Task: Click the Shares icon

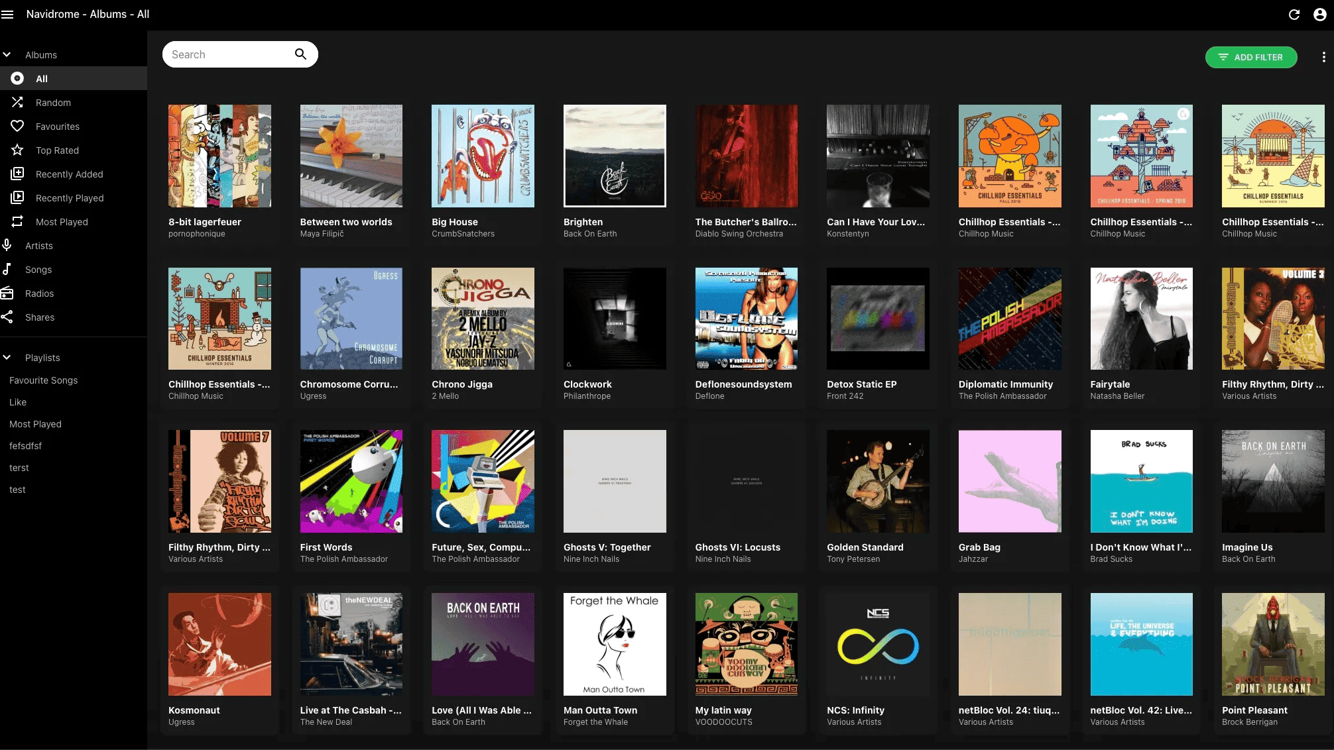Action: pos(7,317)
